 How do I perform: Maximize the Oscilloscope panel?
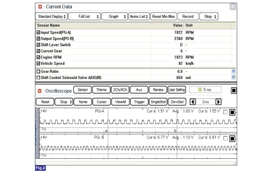pyautogui.click(x=234, y=90)
